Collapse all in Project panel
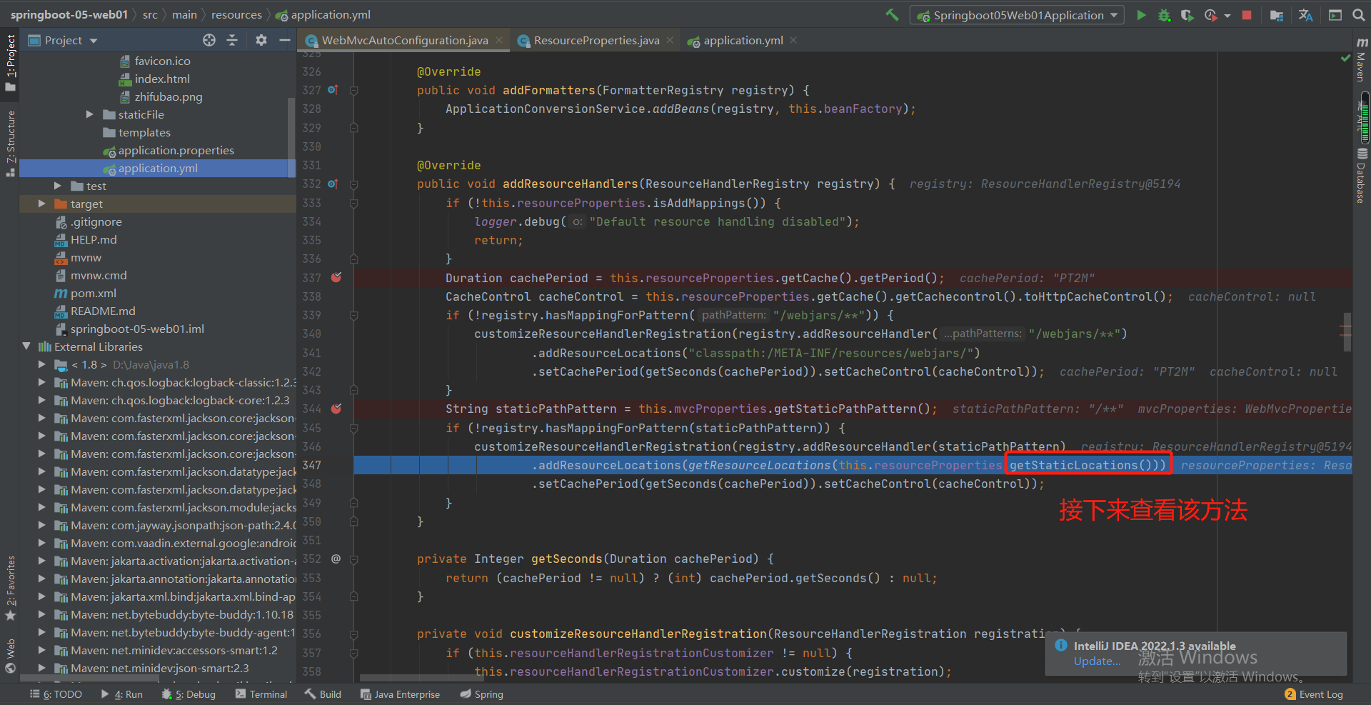This screenshot has height=705, width=1371. (x=232, y=40)
